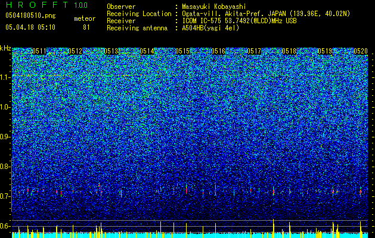Click the 0513 time marker
The height and width of the screenshot is (238, 375).
coord(111,51)
